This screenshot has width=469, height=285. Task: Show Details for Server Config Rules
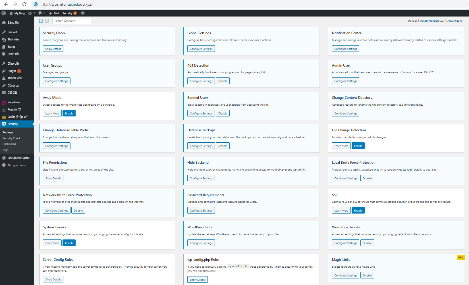(53, 279)
